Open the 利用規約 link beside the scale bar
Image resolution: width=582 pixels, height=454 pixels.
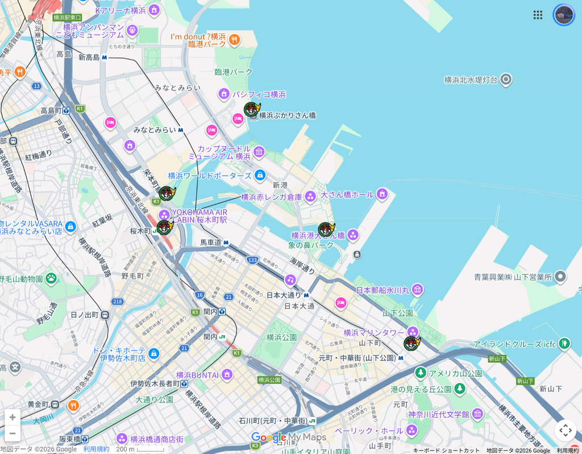coord(96,449)
